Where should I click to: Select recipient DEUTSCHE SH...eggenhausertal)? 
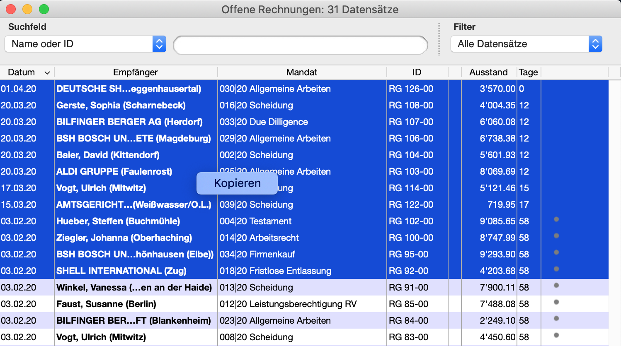[x=129, y=89]
